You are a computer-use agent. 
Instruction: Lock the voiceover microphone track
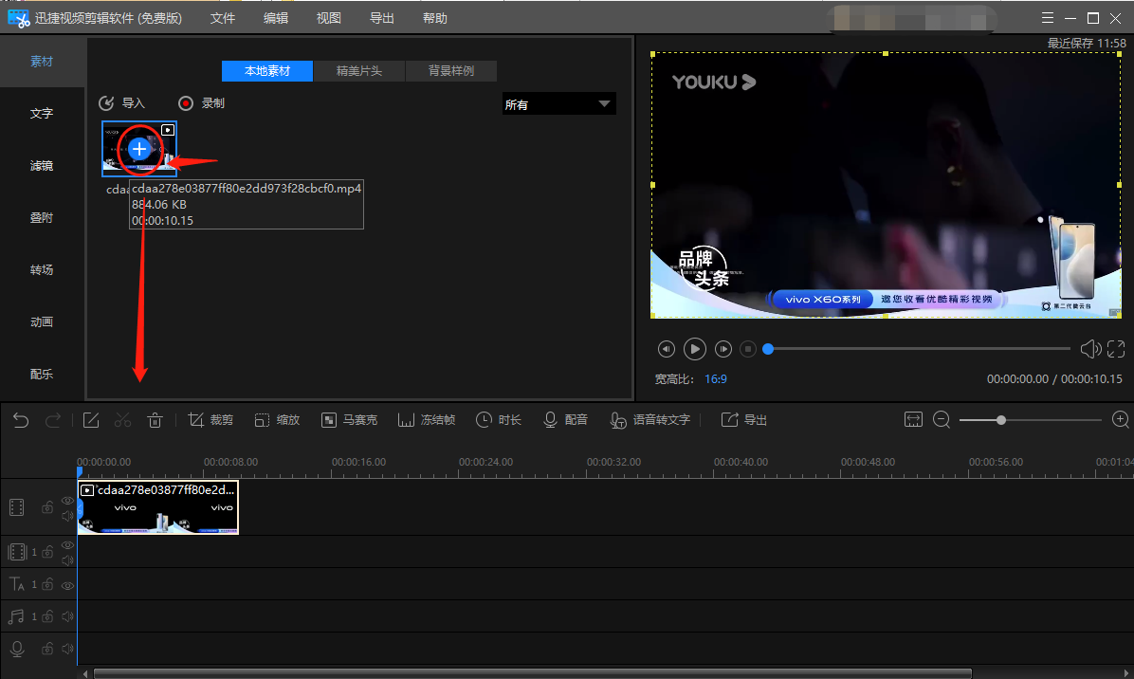point(47,649)
